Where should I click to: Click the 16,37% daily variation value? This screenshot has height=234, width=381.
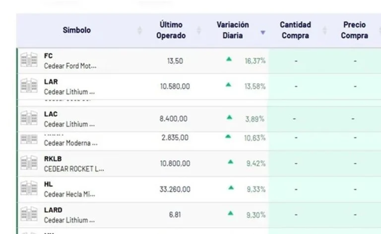pyautogui.click(x=255, y=61)
